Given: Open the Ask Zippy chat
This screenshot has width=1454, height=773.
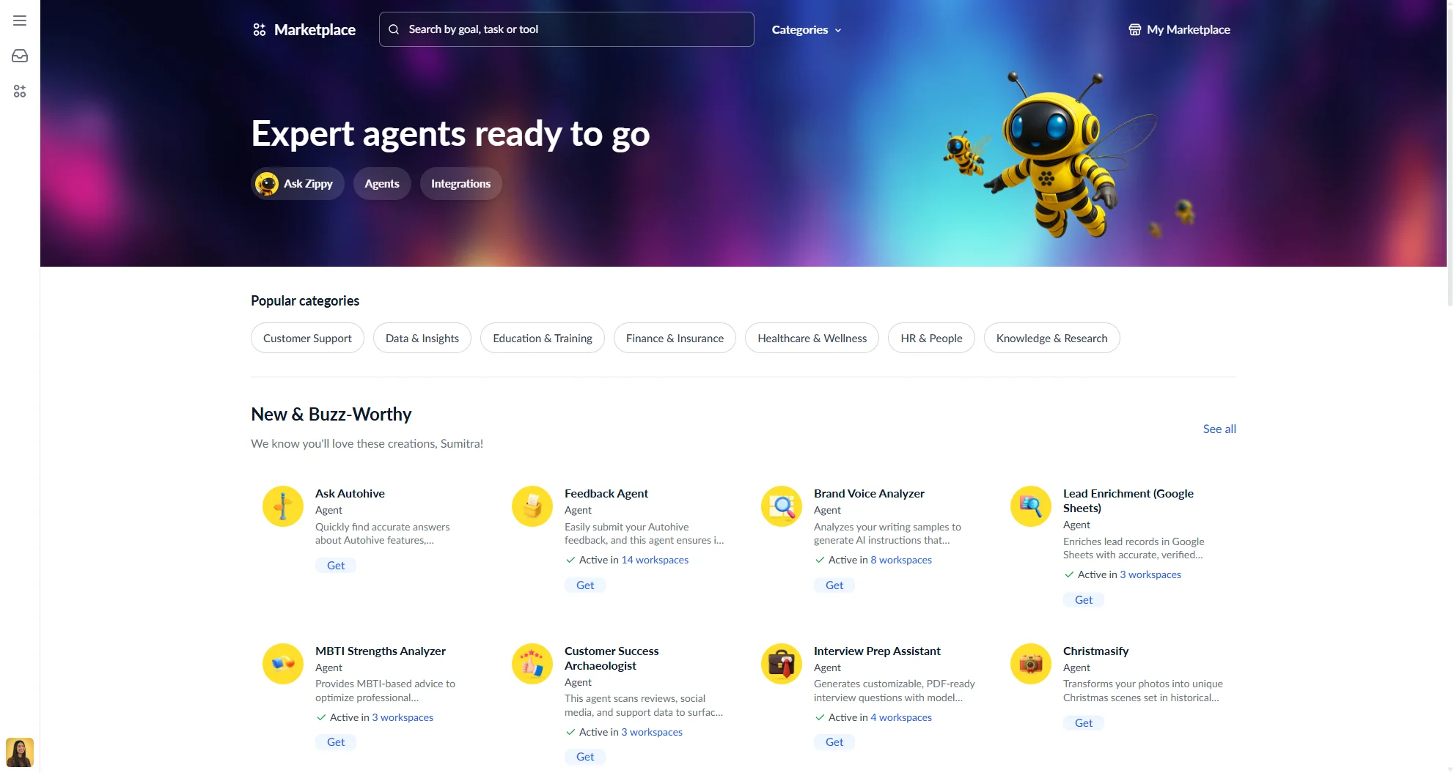Looking at the screenshot, I should point(297,183).
